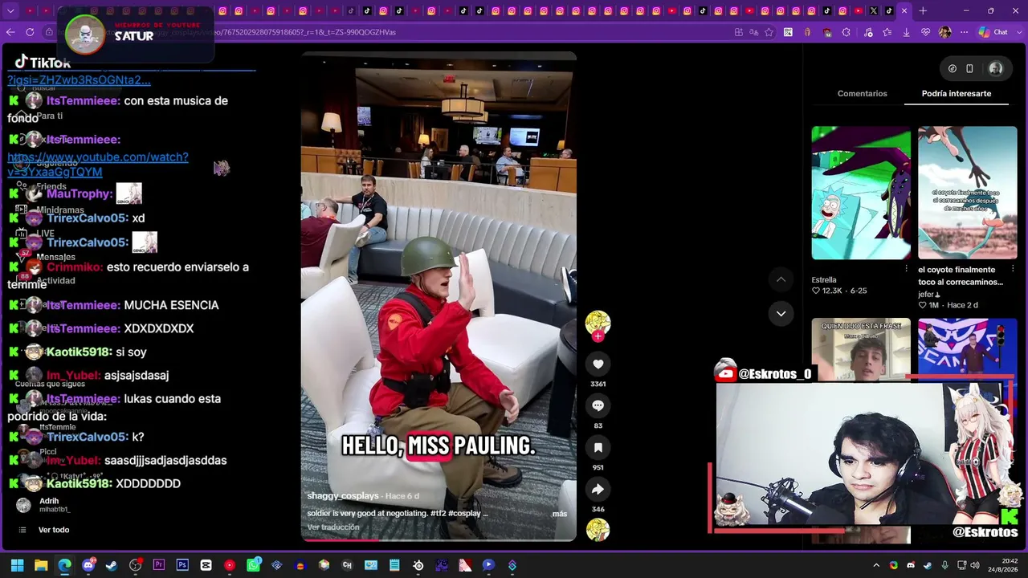This screenshot has height=578, width=1028.
Task: Open the Copilot Chat button
Action: click(x=993, y=32)
